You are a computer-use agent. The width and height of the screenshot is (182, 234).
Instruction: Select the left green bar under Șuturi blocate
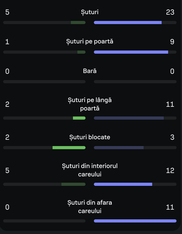pyautogui.click(x=69, y=148)
